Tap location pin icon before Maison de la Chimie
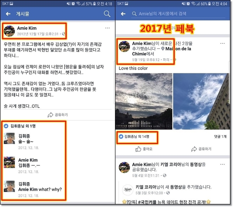This screenshot has width=233, height=207. [x=163, y=49]
